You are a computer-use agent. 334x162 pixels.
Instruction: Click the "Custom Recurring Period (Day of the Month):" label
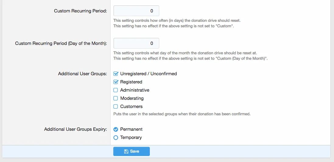(61, 43)
